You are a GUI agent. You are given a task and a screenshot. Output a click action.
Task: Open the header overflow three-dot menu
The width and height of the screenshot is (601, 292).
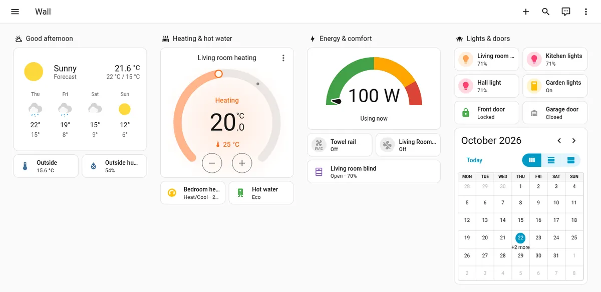tap(586, 12)
